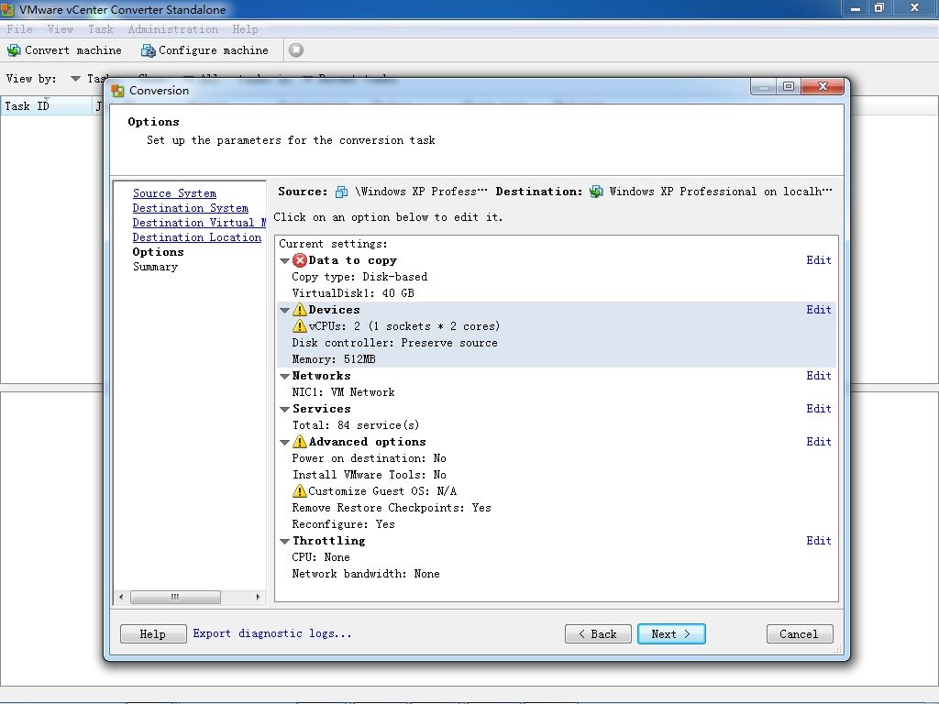Click the Conversion dialog title icon
Image resolution: width=939 pixels, height=704 pixels.
pyautogui.click(x=118, y=91)
